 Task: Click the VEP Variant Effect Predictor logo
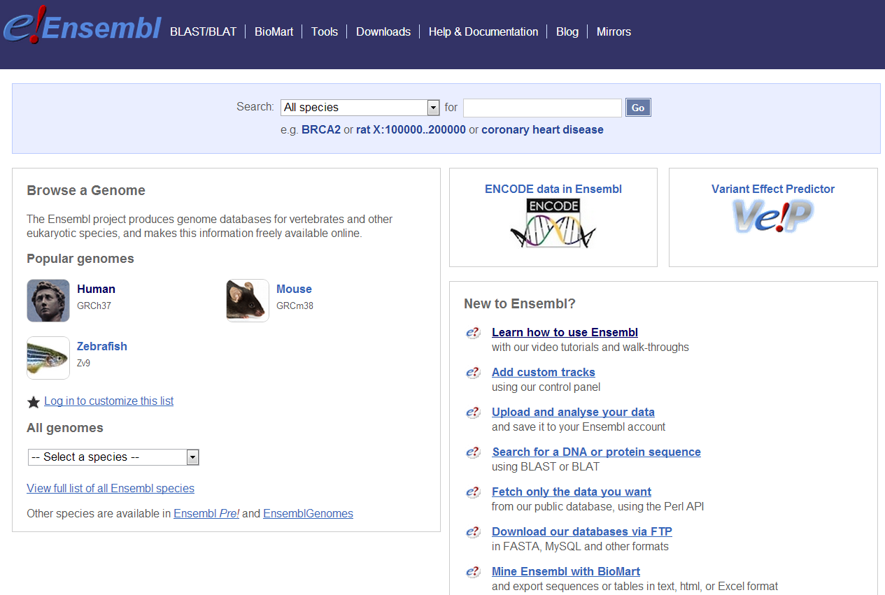(772, 216)
